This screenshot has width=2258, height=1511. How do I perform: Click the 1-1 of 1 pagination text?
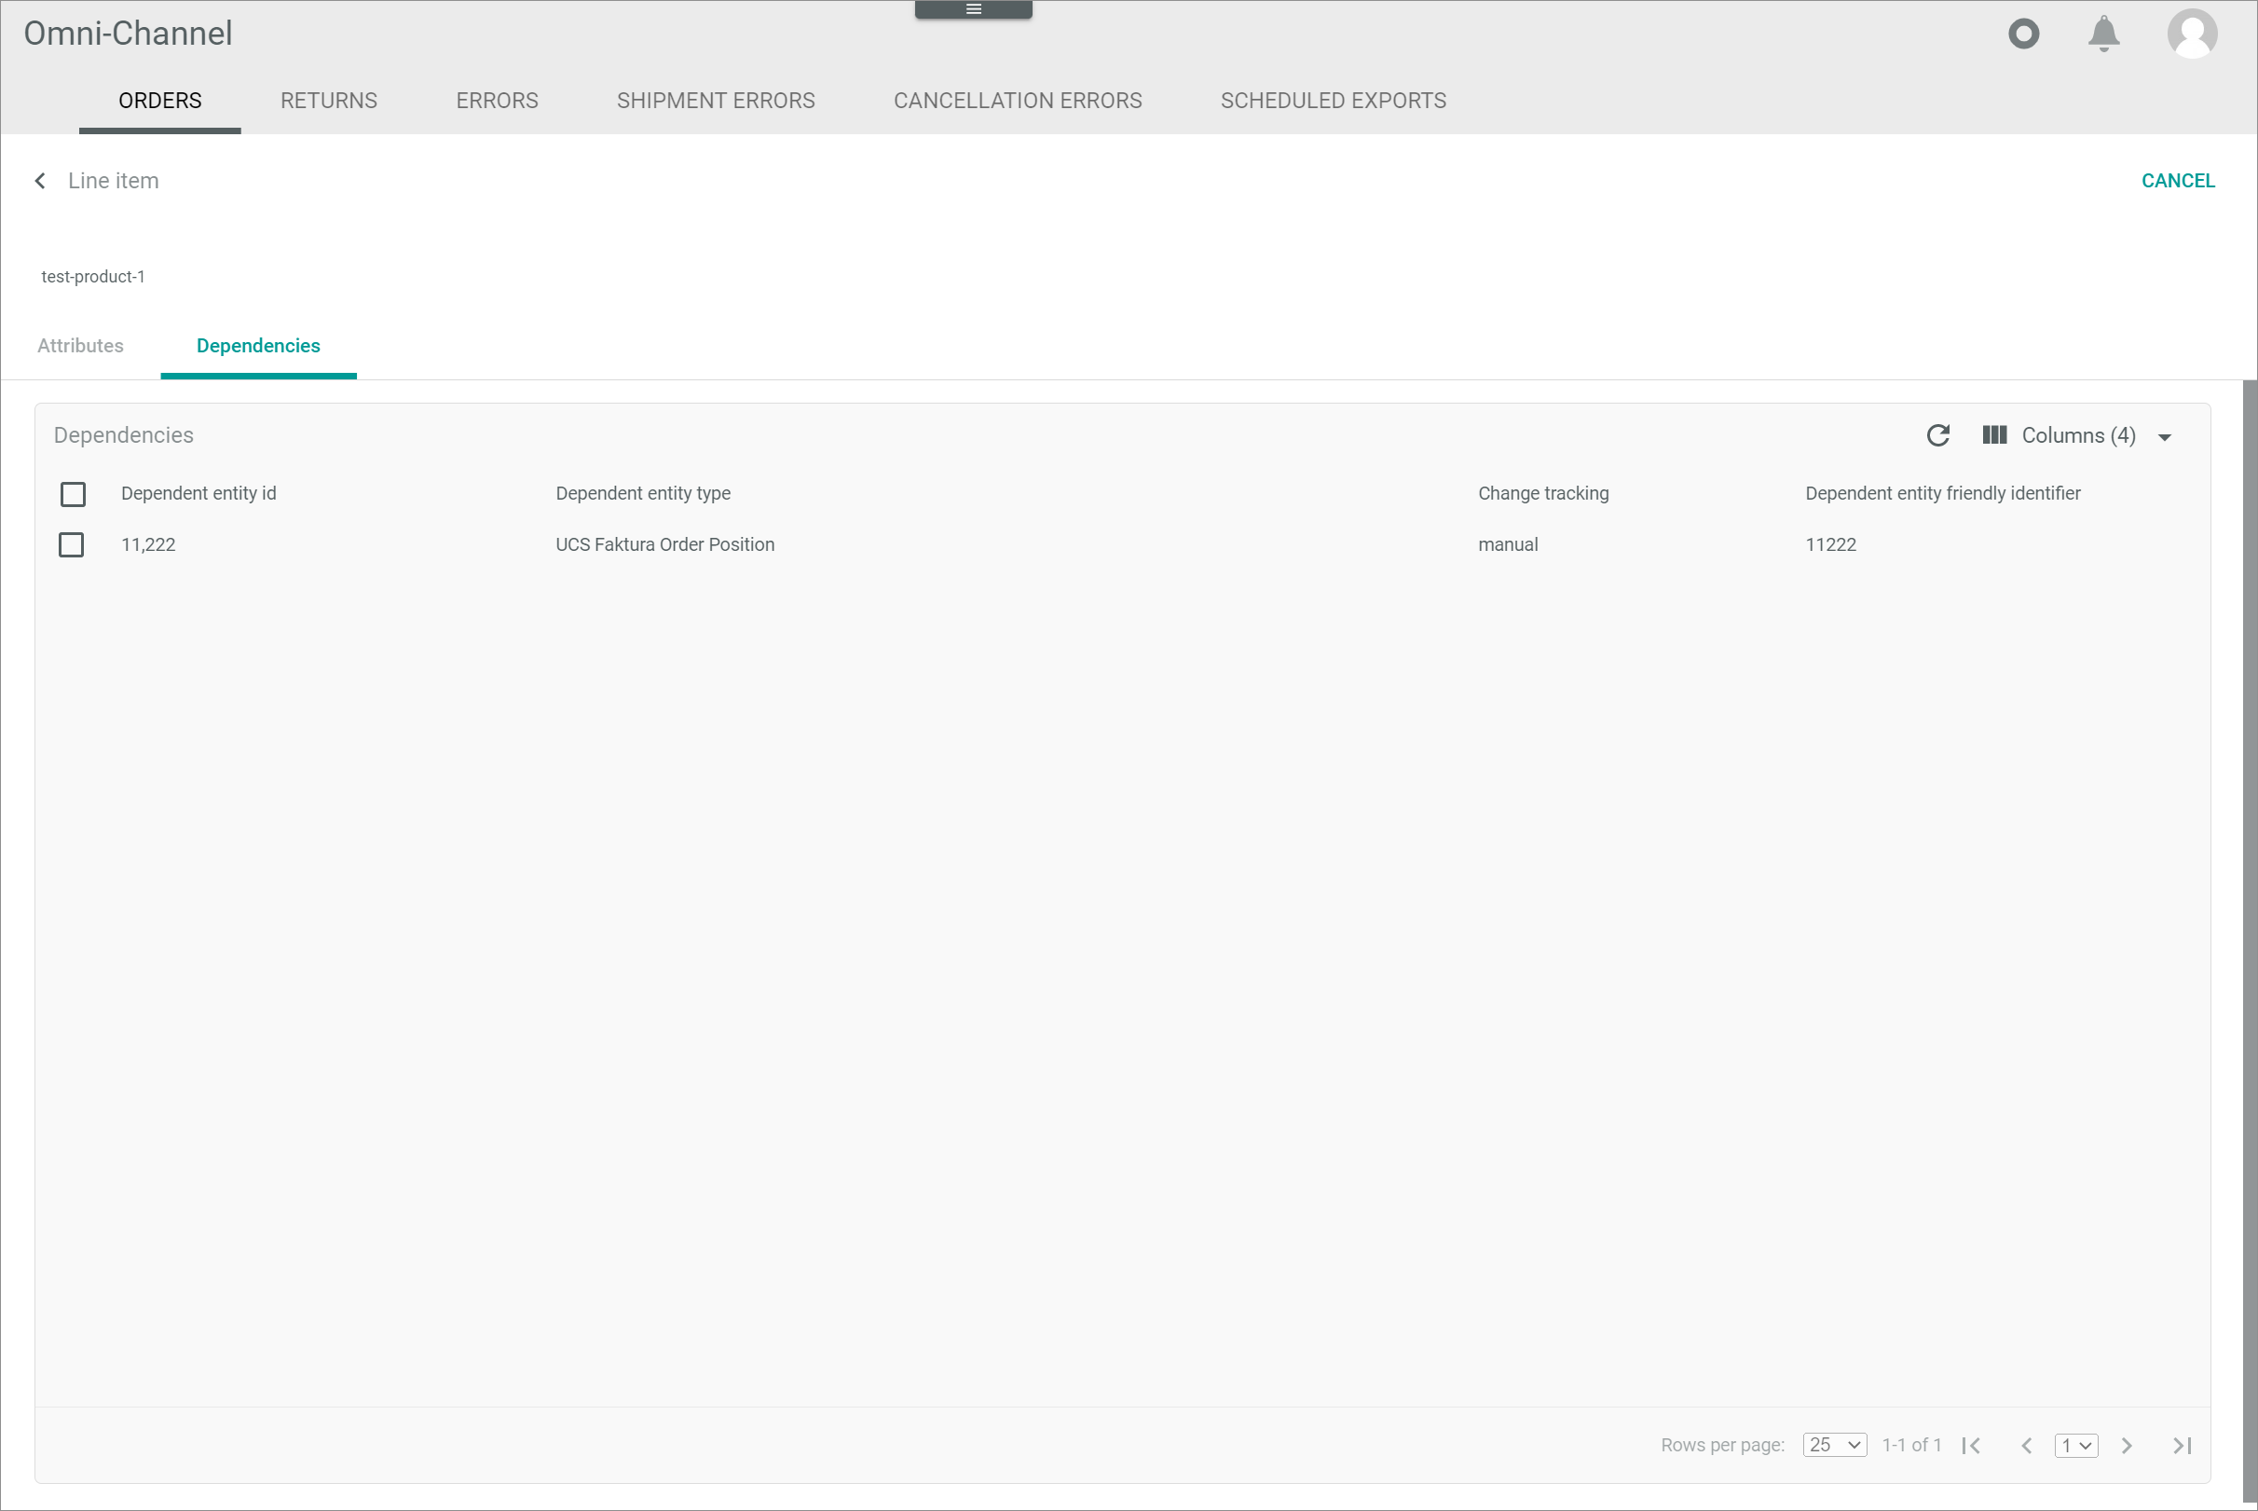[1911, 1445]
